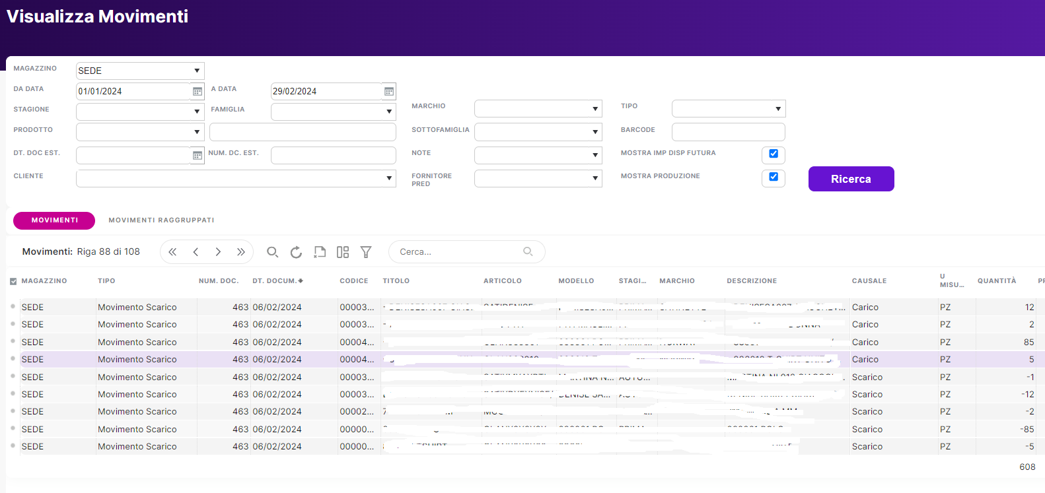Expand the Cliente dropdown
Image resolution: width=1045 pixels, height=493 pixels.
[235, 178]
